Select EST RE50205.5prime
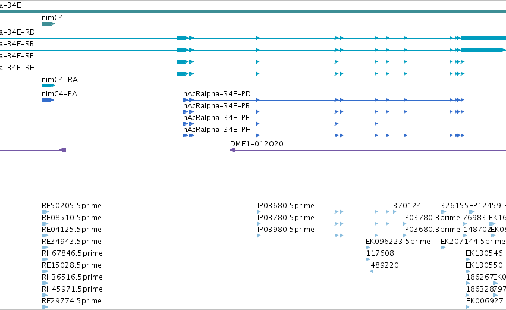This screenshot has width=506, height=310. pos(71,206)
